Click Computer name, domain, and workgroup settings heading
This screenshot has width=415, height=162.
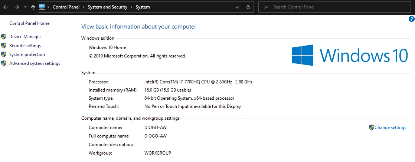pyautogui.click(x=131, y=118)
